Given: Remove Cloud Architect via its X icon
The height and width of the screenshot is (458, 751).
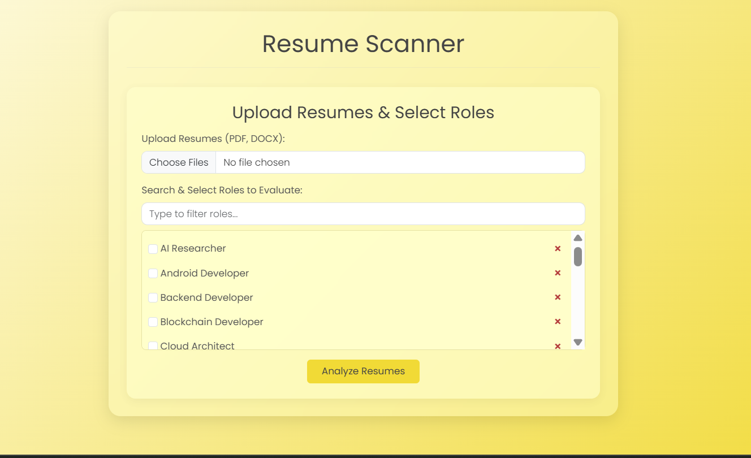Looking at the screenshot, I should (558, 345).
